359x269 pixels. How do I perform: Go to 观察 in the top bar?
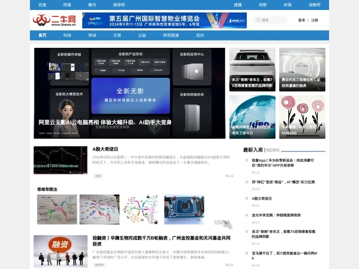tap(263, 5)
